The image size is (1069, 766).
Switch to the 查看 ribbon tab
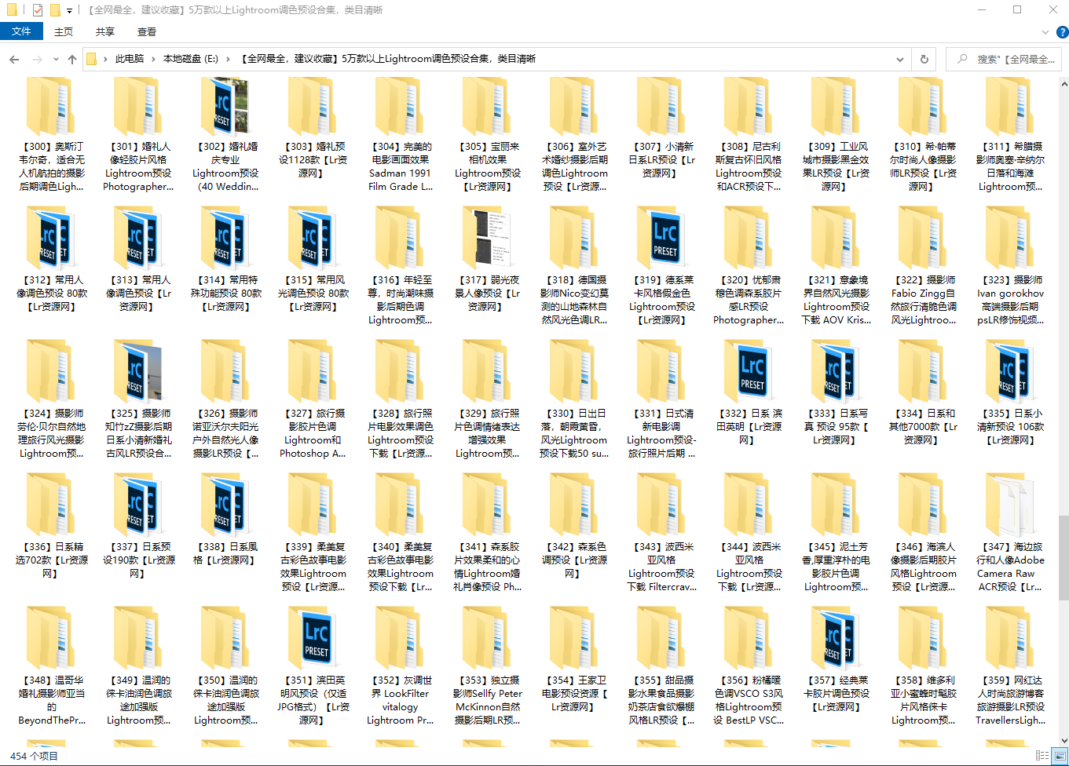coord(147,31)
